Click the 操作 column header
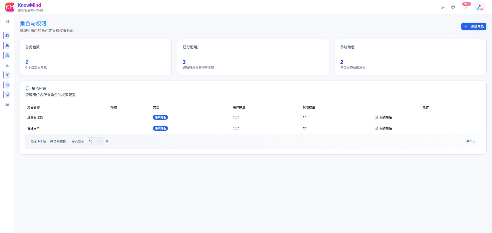Viewport: 492px width, 233px height. [426, 107]
